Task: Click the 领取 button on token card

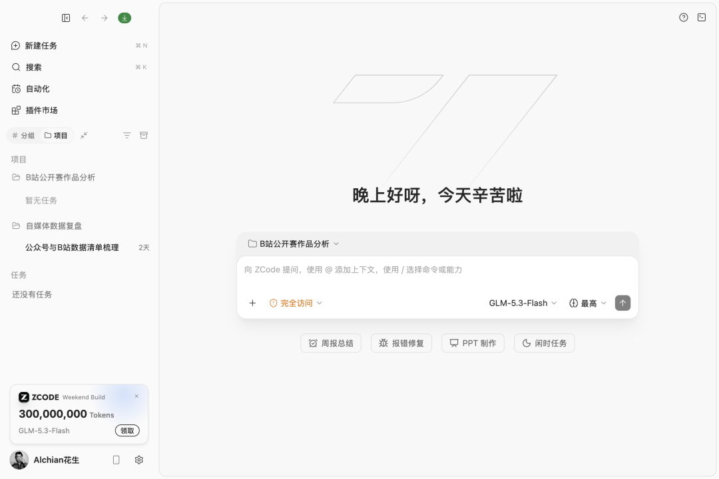Action: [127, 430]
